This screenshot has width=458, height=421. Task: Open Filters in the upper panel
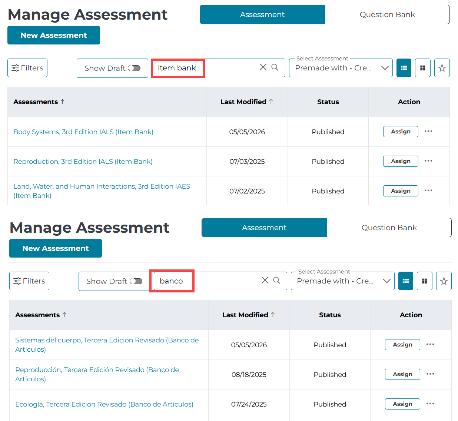[x=27, y=68]
